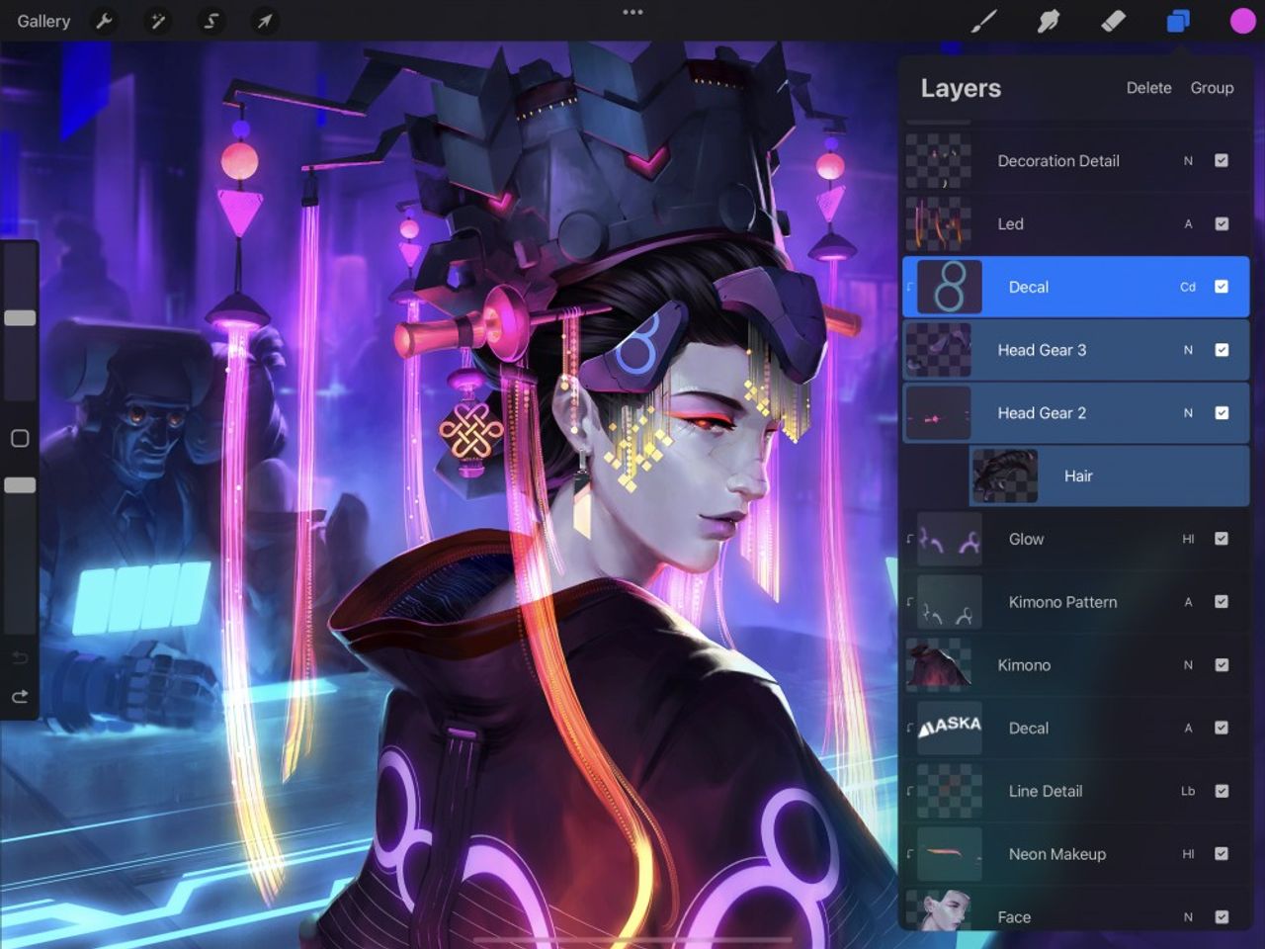Delete the selected layers
1265x949 pixels.
pos(1148,88)
